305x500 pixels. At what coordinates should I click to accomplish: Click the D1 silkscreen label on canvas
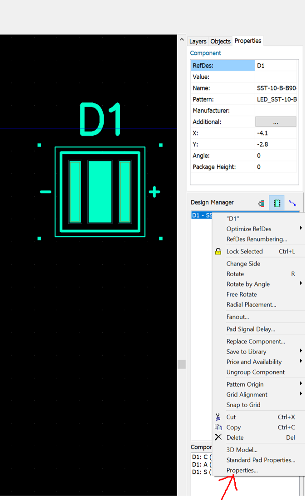(100, 119)
